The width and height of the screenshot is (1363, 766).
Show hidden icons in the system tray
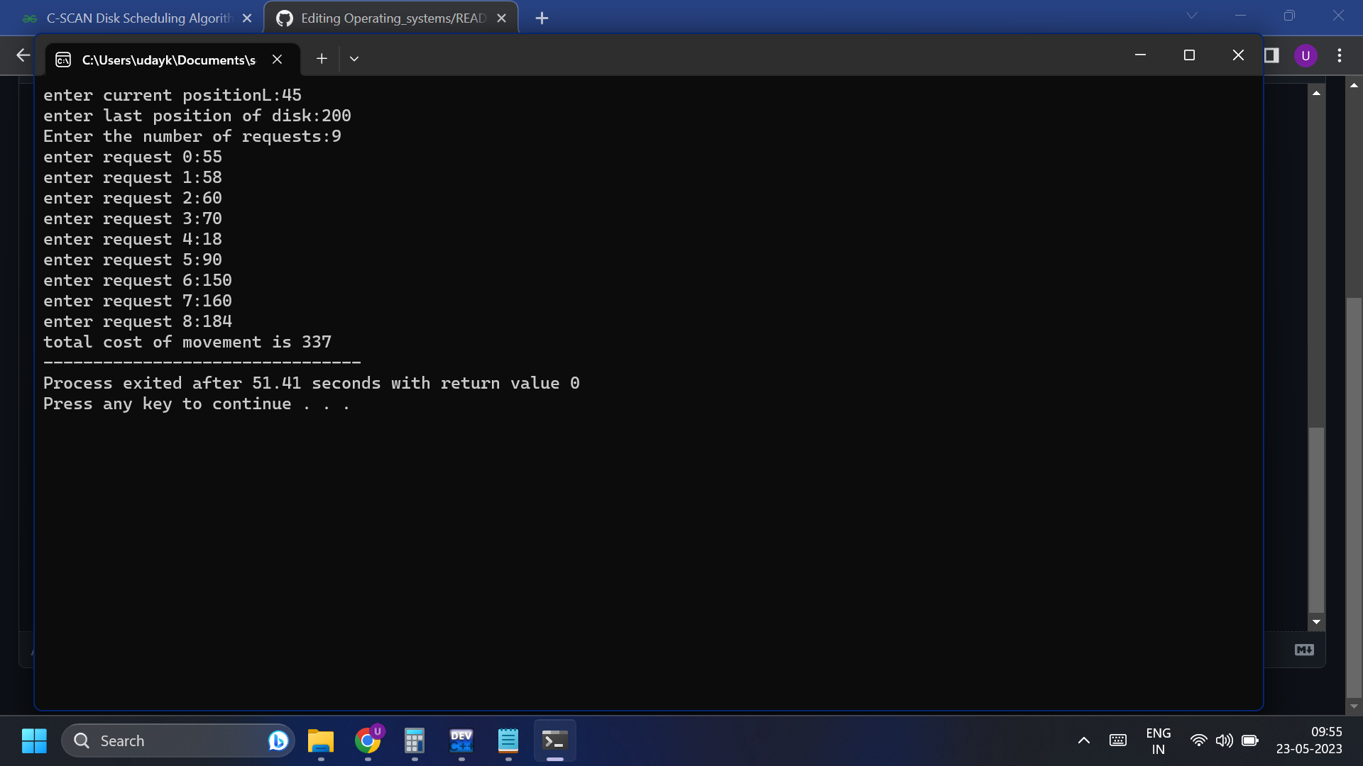(1083, 740)
